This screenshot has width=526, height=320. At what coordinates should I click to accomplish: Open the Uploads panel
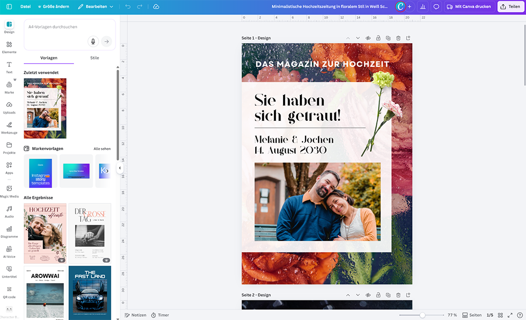click(9, 108)
